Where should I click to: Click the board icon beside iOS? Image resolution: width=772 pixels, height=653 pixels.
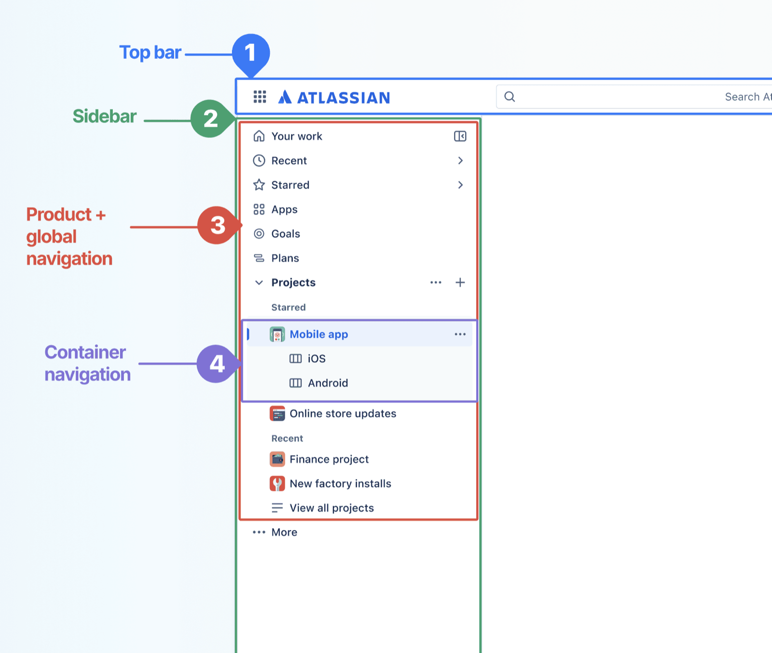click(295, 358)
